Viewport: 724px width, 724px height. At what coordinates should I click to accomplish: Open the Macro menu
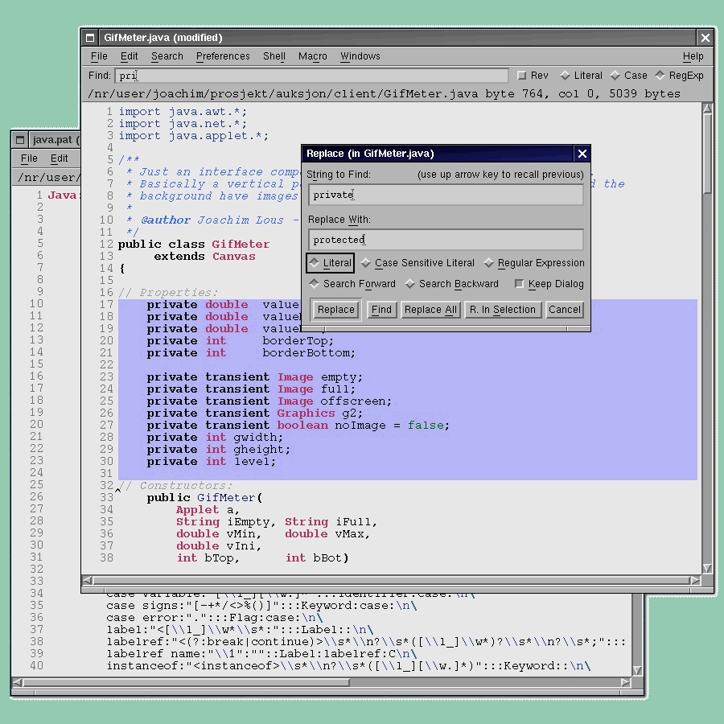click(x=313, y=56)
